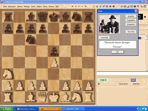Jump to the start of the game
The height and width of the screenshot is (111, 148).
coord(72,6)
